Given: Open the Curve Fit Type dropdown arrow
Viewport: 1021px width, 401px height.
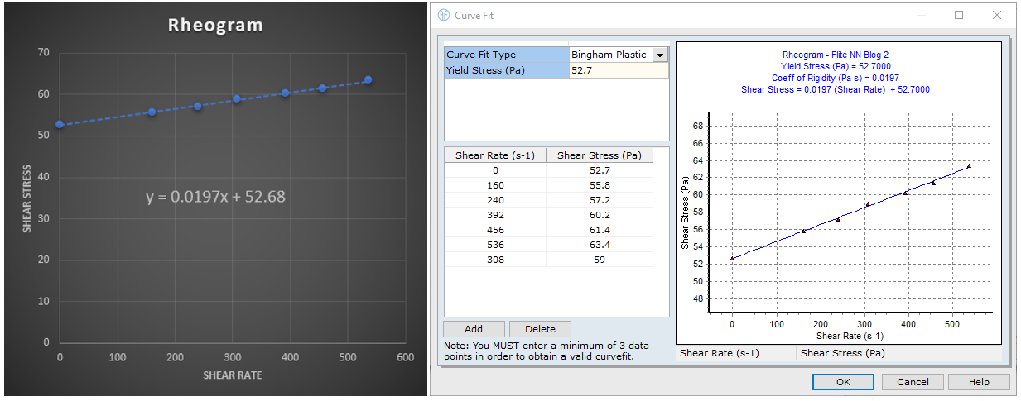Looking at the screenshot, I should click(660, 55).
